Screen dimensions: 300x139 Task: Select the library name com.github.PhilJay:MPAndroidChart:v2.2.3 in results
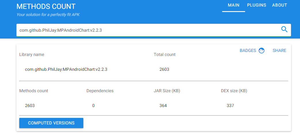pyautogui.click(x=66, y=69)
